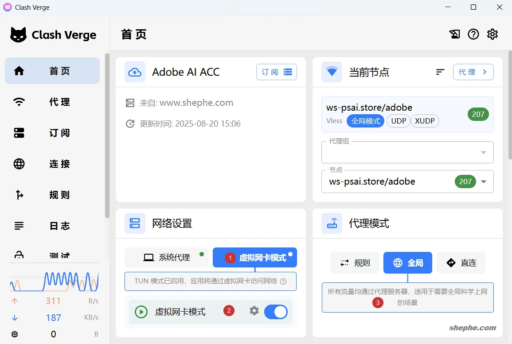Screen dimensions: 512x344
Task: Open TUN settings via the small gear icon
Action: 254,311
